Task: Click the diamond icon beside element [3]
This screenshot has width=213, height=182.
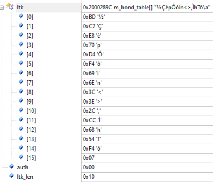Action: [21, 44]
